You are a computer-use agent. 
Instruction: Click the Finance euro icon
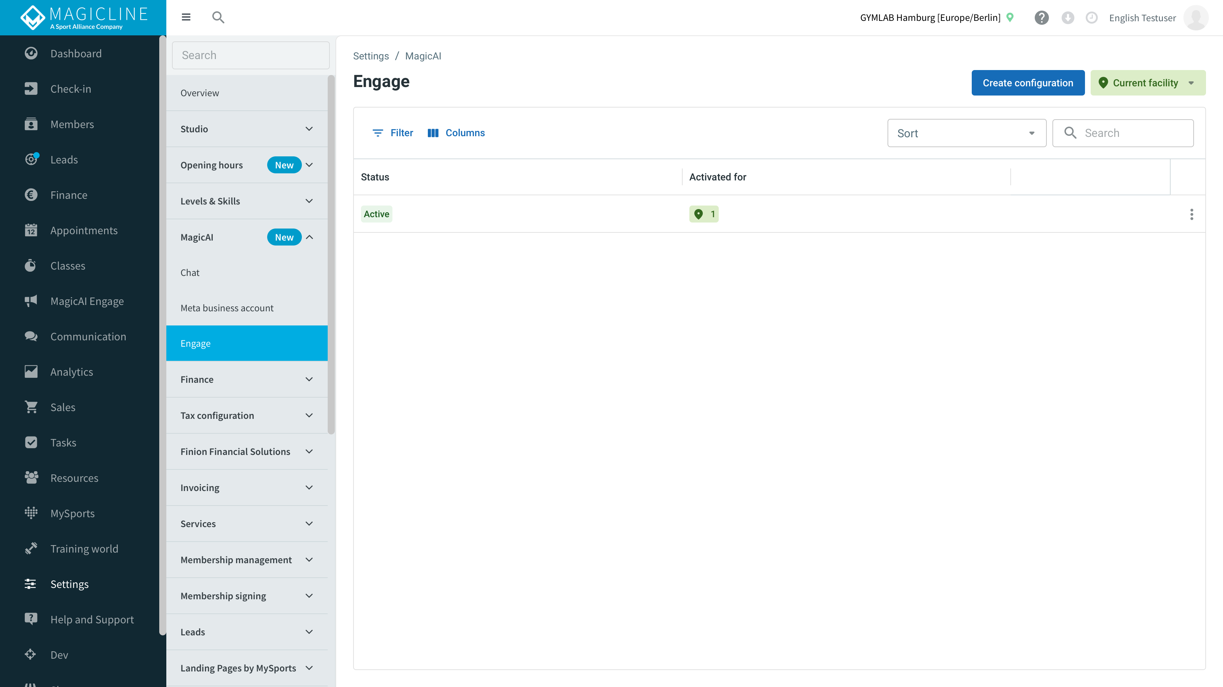click(31, 195)
